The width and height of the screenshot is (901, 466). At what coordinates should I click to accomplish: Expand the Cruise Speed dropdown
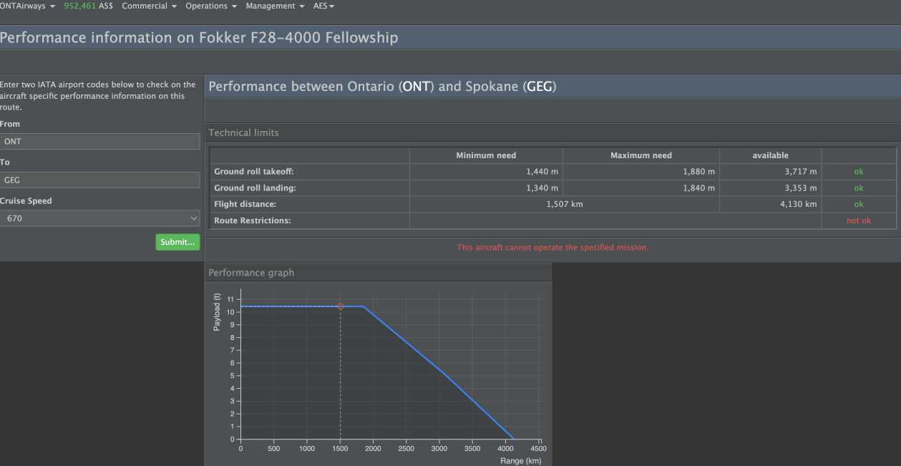(x=99, y=218)
